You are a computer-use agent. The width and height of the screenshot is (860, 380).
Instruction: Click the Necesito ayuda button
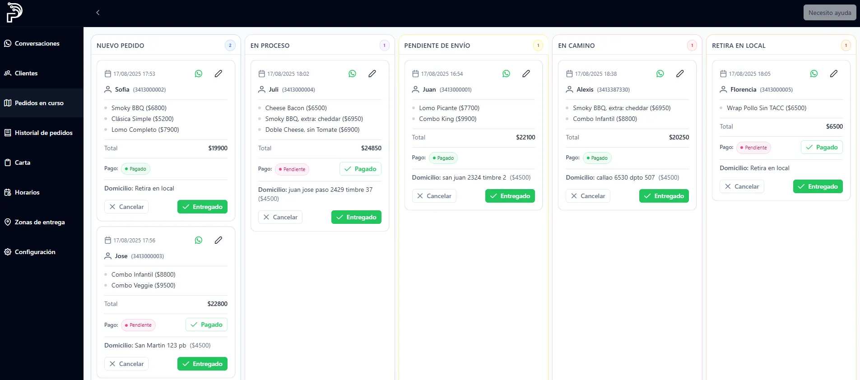[x=829, y=13]
